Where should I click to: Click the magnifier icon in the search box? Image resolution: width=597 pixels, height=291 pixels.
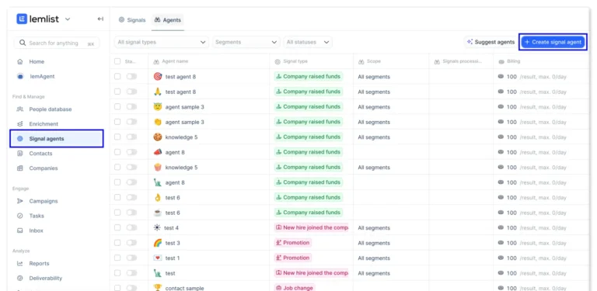23,43
